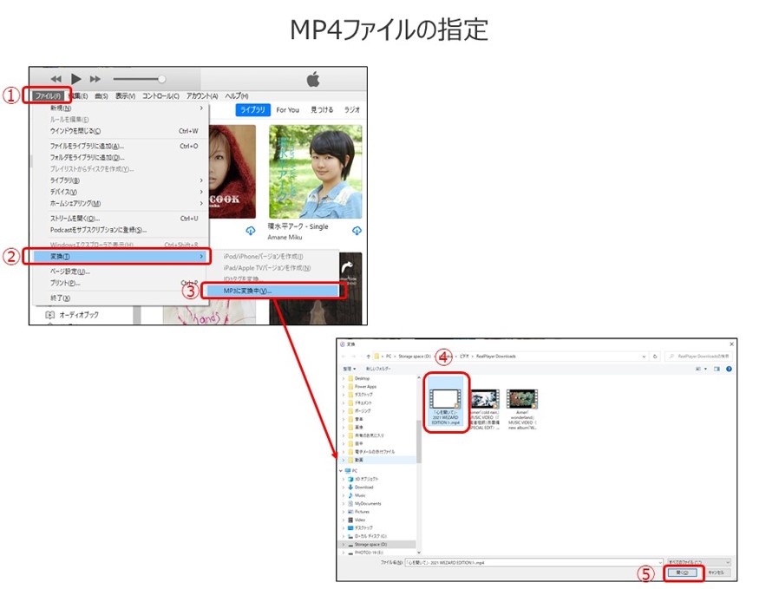Image resolution: width=779 pixels, height=589 pixels.
Task: Click the Amane Miku artist name
Action: (x=285, y=238)
